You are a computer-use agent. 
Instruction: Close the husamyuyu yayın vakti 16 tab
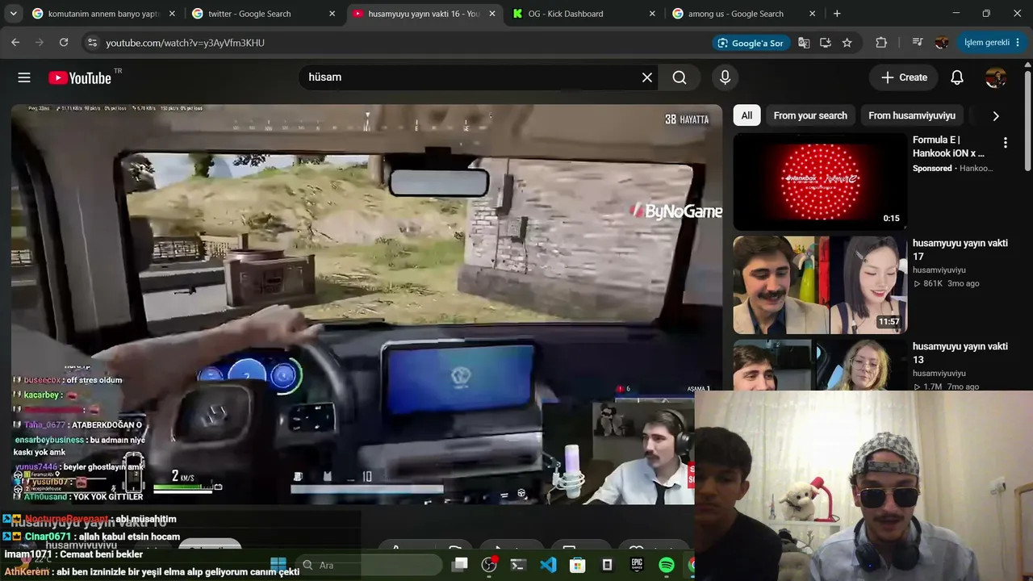pos(492,14)
